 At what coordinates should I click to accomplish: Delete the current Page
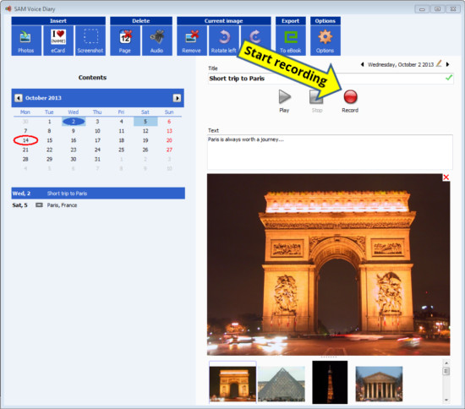click(125, 41)
